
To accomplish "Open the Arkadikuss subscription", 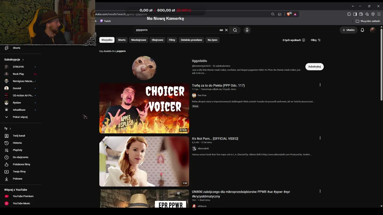I will coord(19,110).
